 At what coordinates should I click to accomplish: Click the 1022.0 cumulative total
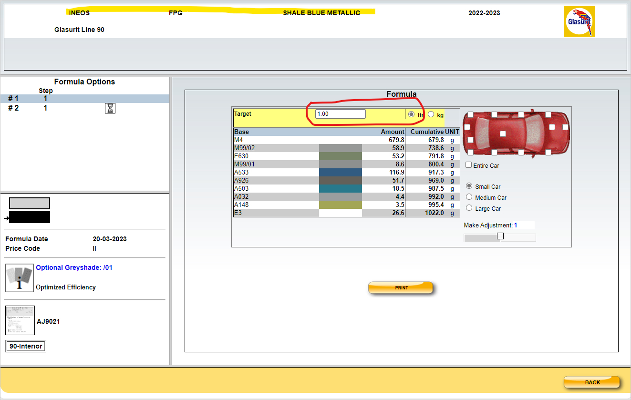pos(434,213)
